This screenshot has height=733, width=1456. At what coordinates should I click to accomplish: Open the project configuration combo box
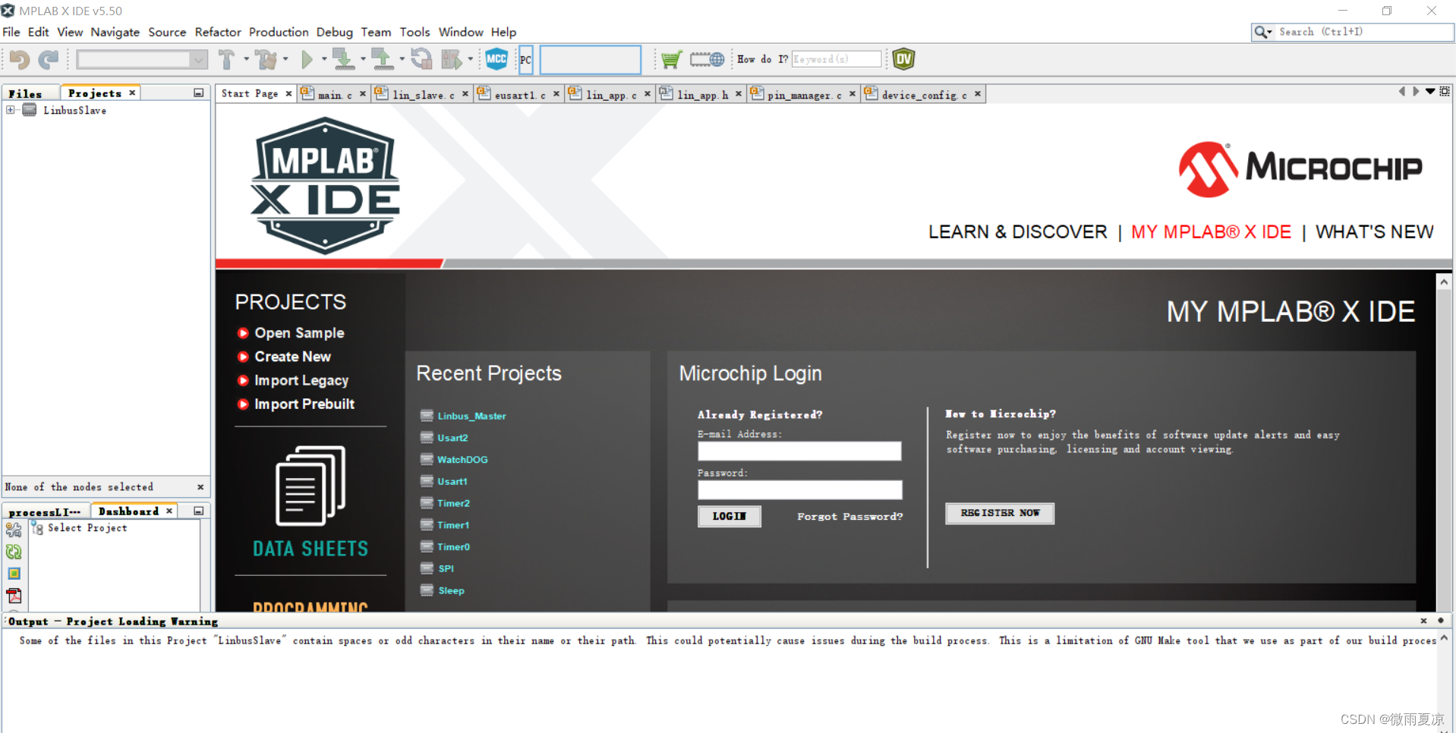coord(142,59)
